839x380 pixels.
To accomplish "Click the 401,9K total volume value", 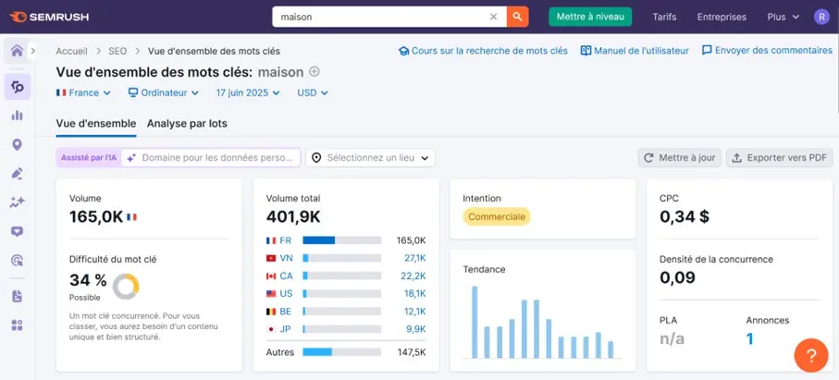I will pos(293,216).
